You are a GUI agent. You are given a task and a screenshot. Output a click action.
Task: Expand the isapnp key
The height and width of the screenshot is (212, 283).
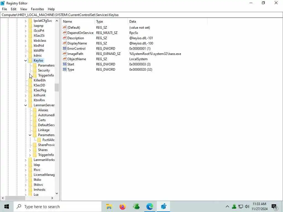coord(25,26)
